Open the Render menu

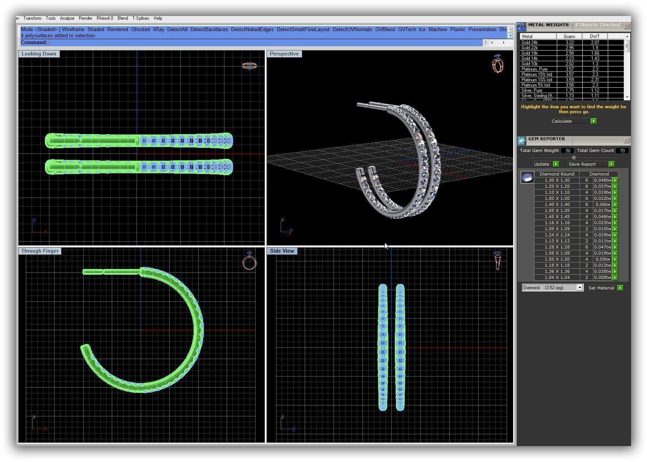(x=86, y=18)
